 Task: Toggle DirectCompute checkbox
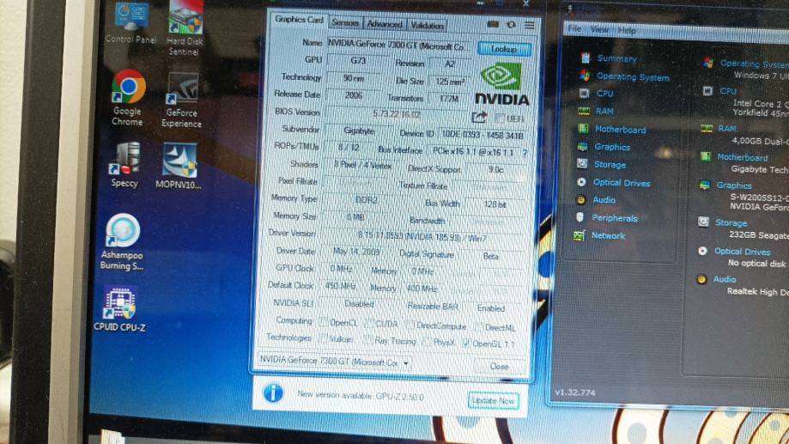pos(410,325)
